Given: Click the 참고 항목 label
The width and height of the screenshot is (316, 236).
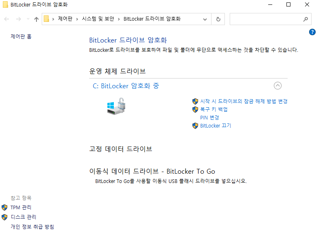Looking at the screenshot, I should coord(21,198).
